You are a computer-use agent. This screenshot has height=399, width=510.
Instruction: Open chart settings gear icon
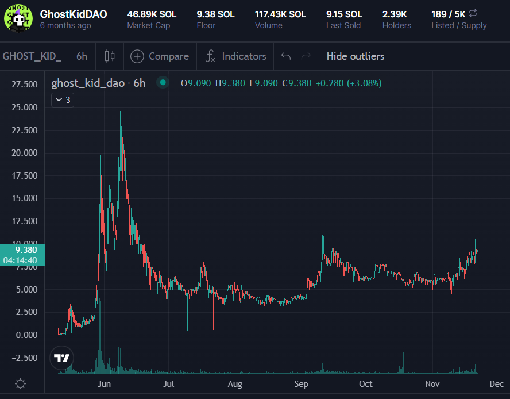pyautogui.click(x=20, y=383)
